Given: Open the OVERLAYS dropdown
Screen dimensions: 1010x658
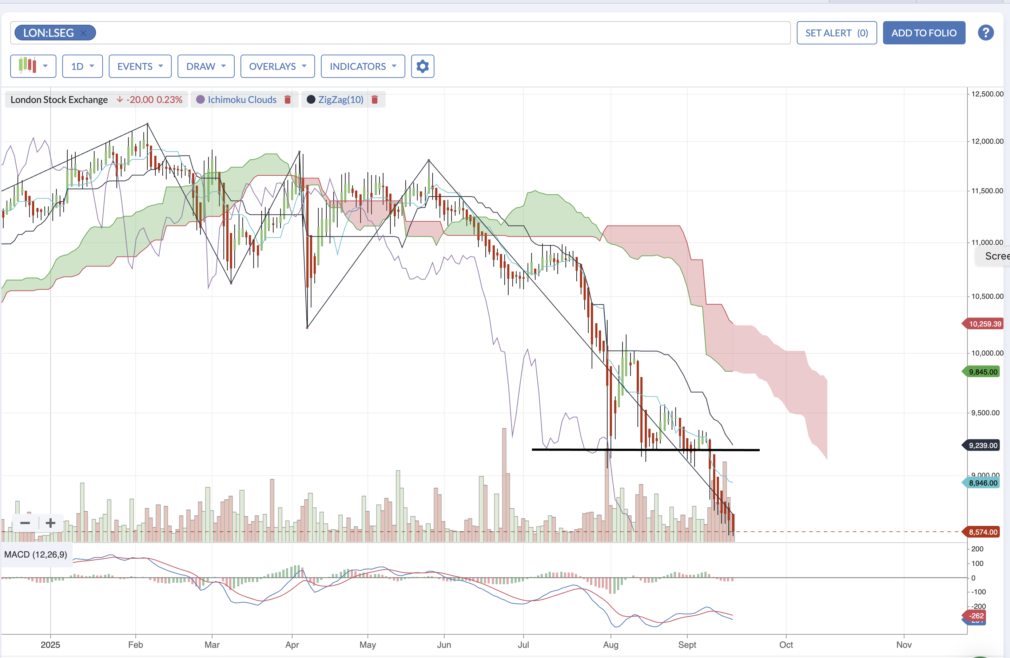Looking at the screenshot, I should tap(278, 66).
